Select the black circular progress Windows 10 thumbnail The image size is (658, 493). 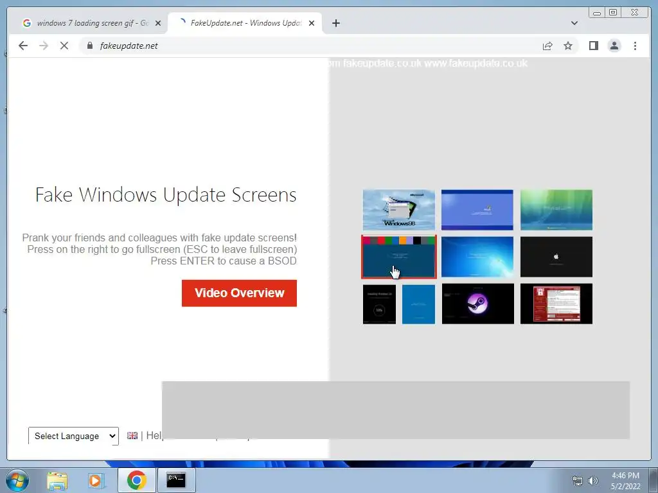coord(379,304)
